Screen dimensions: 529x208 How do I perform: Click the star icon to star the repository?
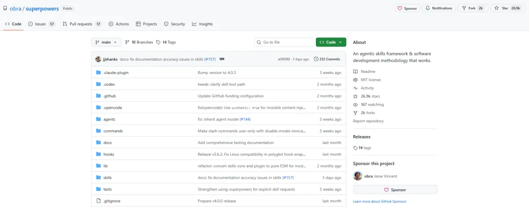pyautogui.click(x=497, y=8)
